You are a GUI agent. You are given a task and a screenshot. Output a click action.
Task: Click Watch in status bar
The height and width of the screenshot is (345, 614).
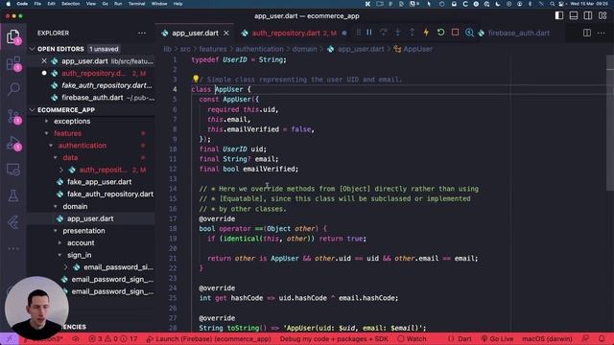tap(412, 338)
